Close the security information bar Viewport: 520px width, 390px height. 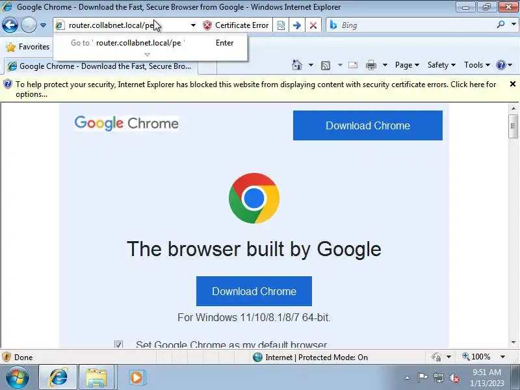point(513,84)
